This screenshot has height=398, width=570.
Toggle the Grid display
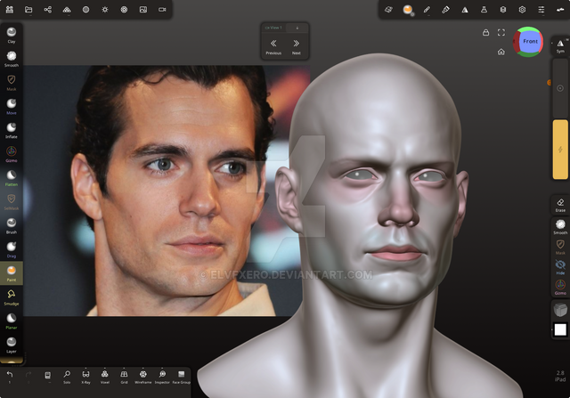124,377
